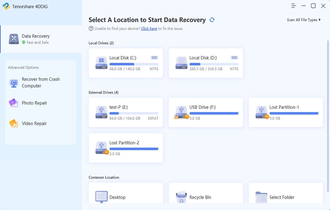
Task: Open the Scan All File Types dropdown
Action: 304,20
